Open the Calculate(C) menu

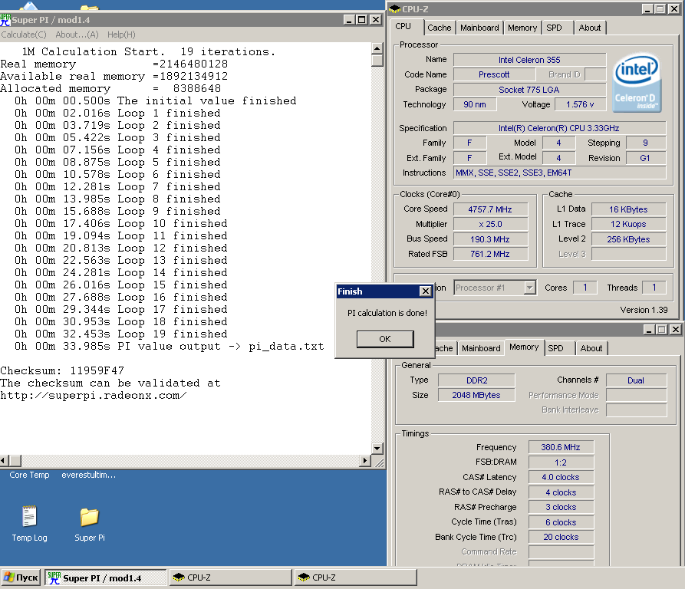tap(24, 35)
